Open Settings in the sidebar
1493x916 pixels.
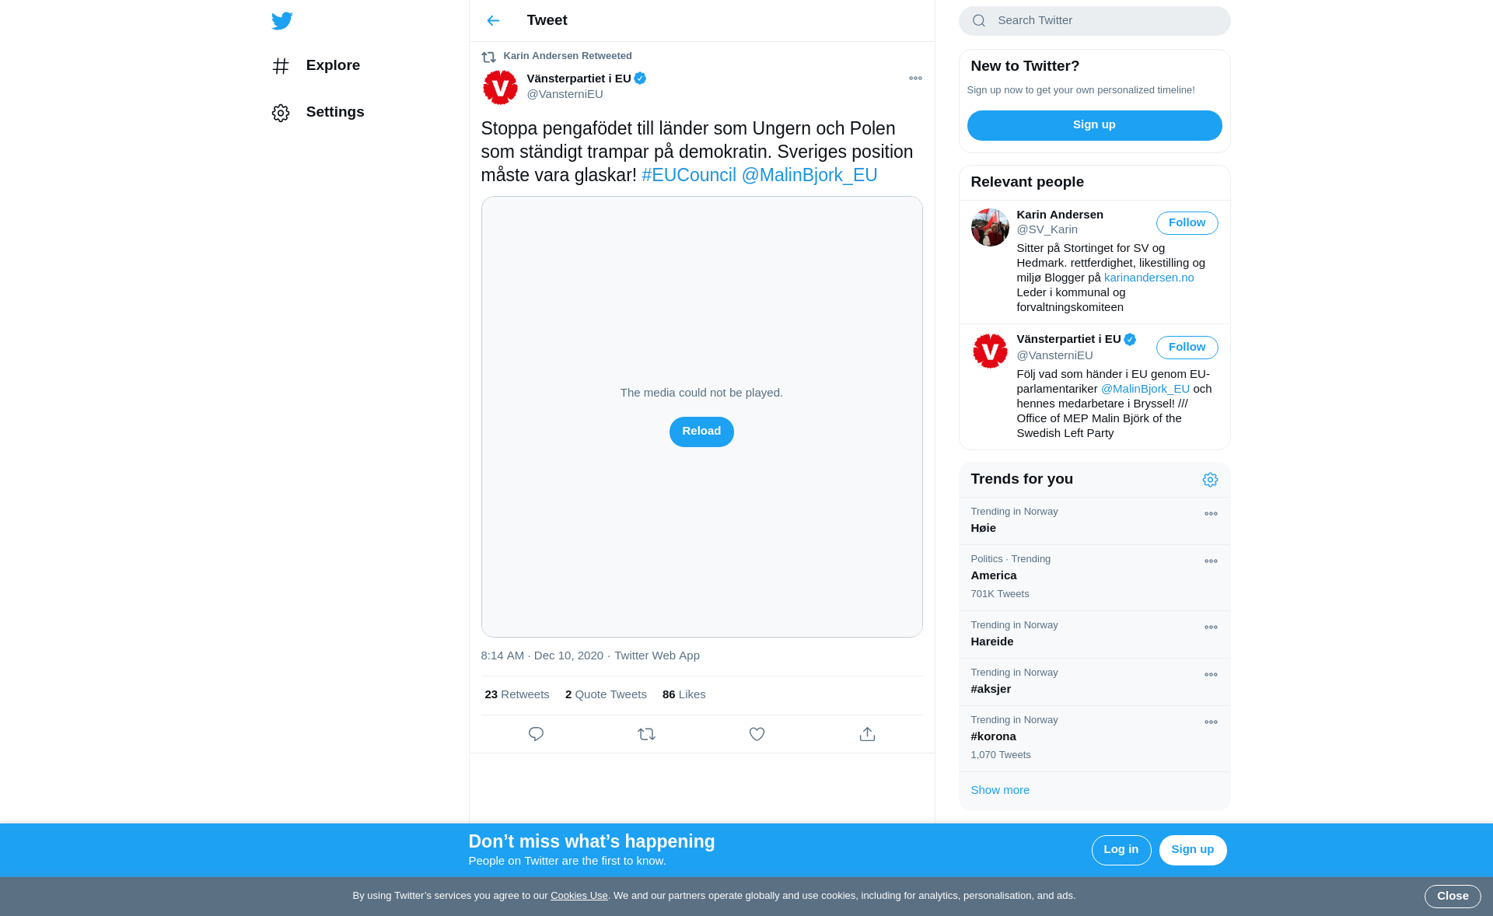click(318, 113)
